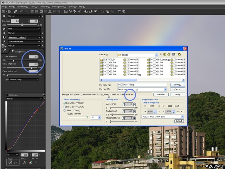Select smooth spline tone curve type
The image size is (225, 169).
(x=15, y=163)
